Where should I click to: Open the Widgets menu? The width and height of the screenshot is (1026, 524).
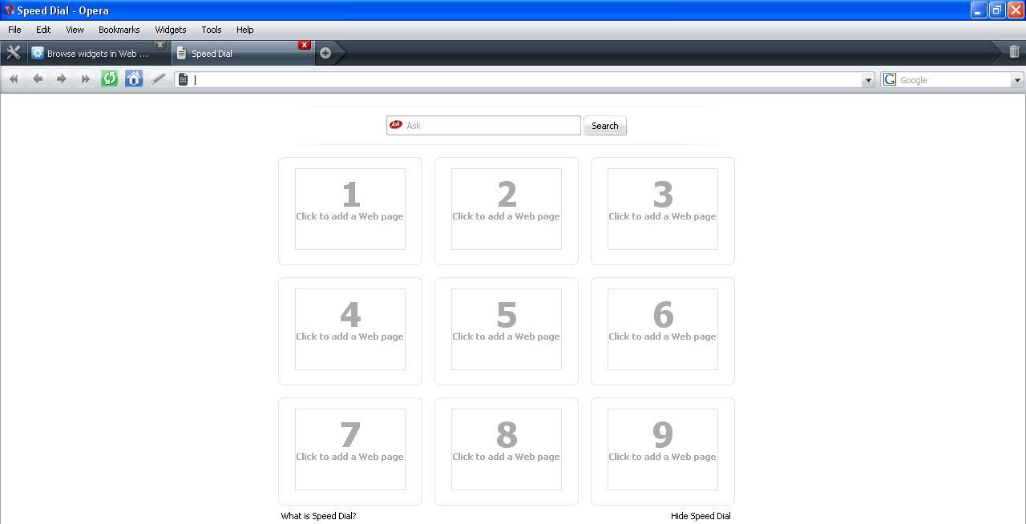tap(170, 30)
